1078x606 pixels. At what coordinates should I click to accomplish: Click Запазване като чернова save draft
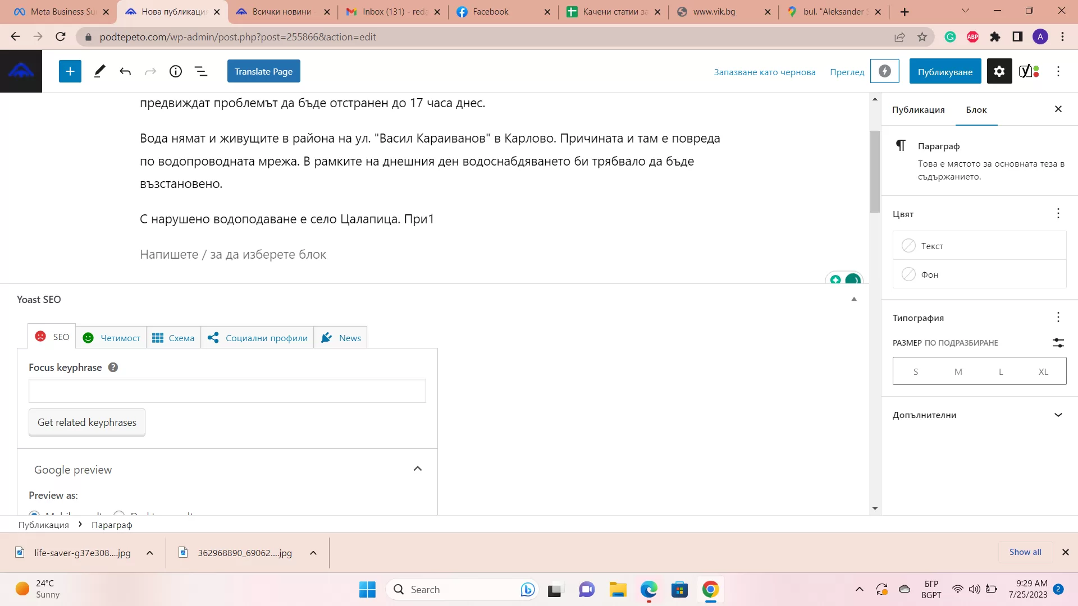765,72
